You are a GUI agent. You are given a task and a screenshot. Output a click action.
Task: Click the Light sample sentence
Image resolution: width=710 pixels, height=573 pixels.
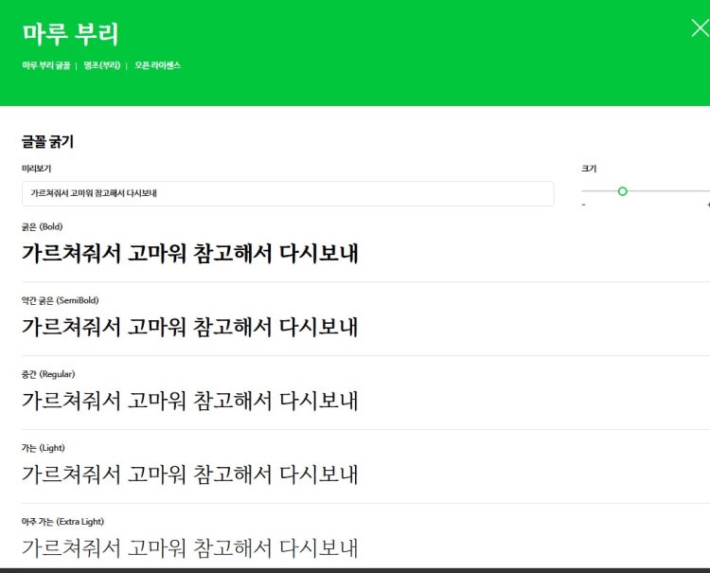coord(190,475)
